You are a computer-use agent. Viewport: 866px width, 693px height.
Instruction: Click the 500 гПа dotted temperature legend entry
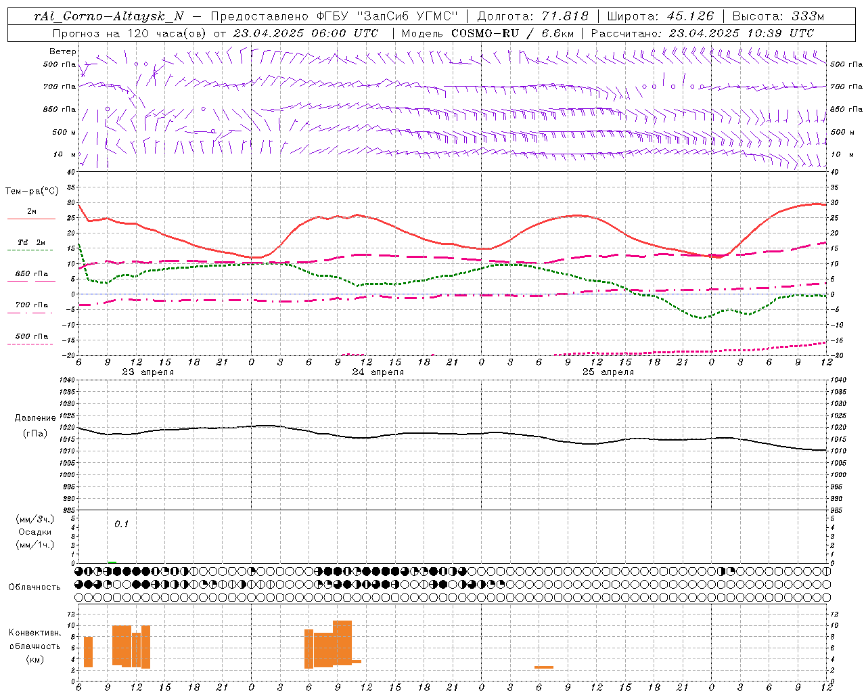click(31, 338)
